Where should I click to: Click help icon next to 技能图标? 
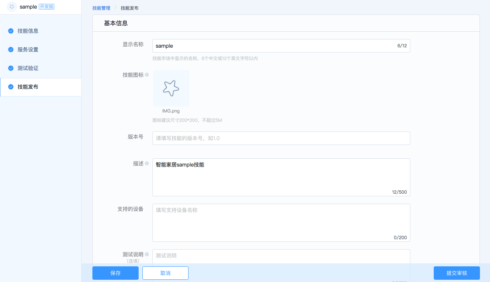(147, 75)
